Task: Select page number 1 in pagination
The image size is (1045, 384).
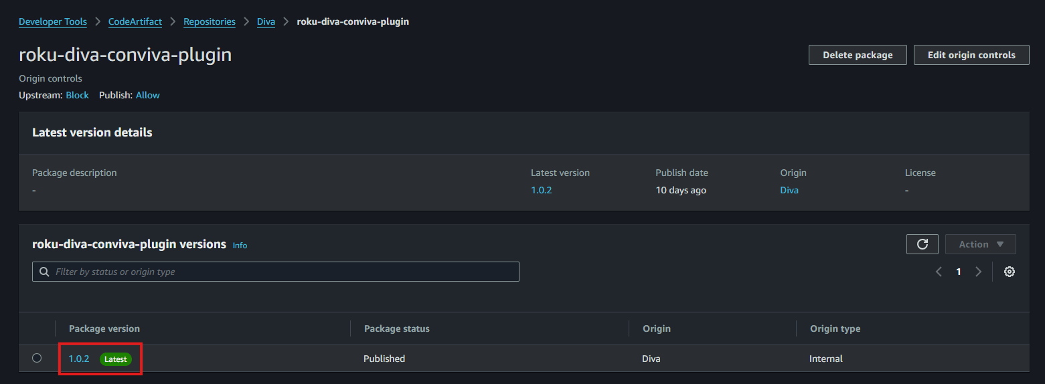Action: tap(959, 272)
